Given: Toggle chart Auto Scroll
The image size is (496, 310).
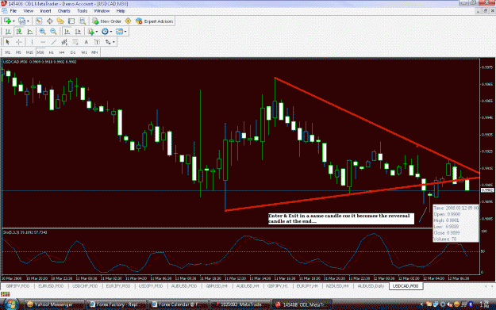Looking at the screenshot, I should 67,32.
